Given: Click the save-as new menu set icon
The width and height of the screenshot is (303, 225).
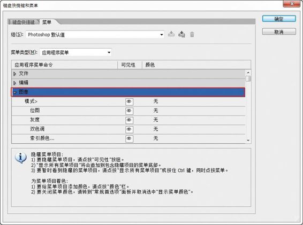Looking at the screenshot, I should point(181,34).
